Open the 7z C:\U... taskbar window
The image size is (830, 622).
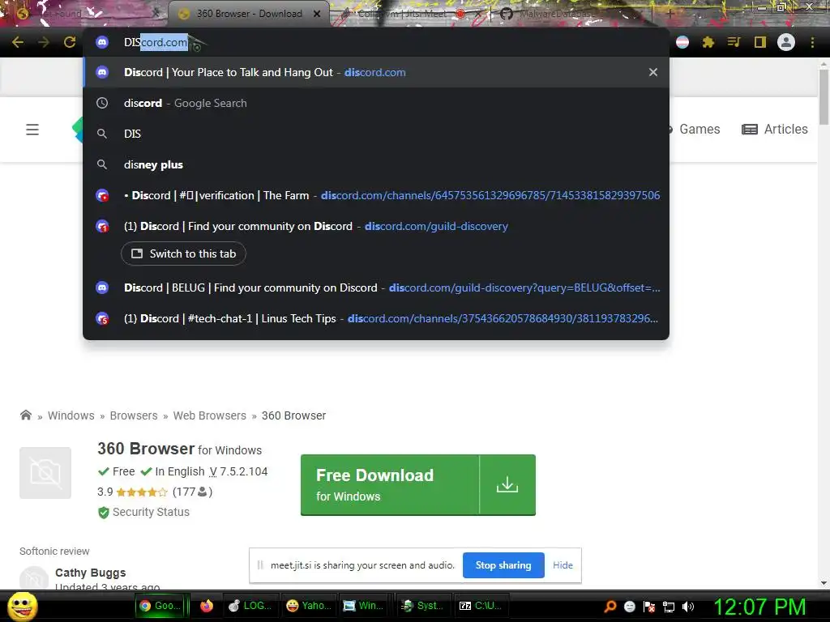(x=480, y=606)
